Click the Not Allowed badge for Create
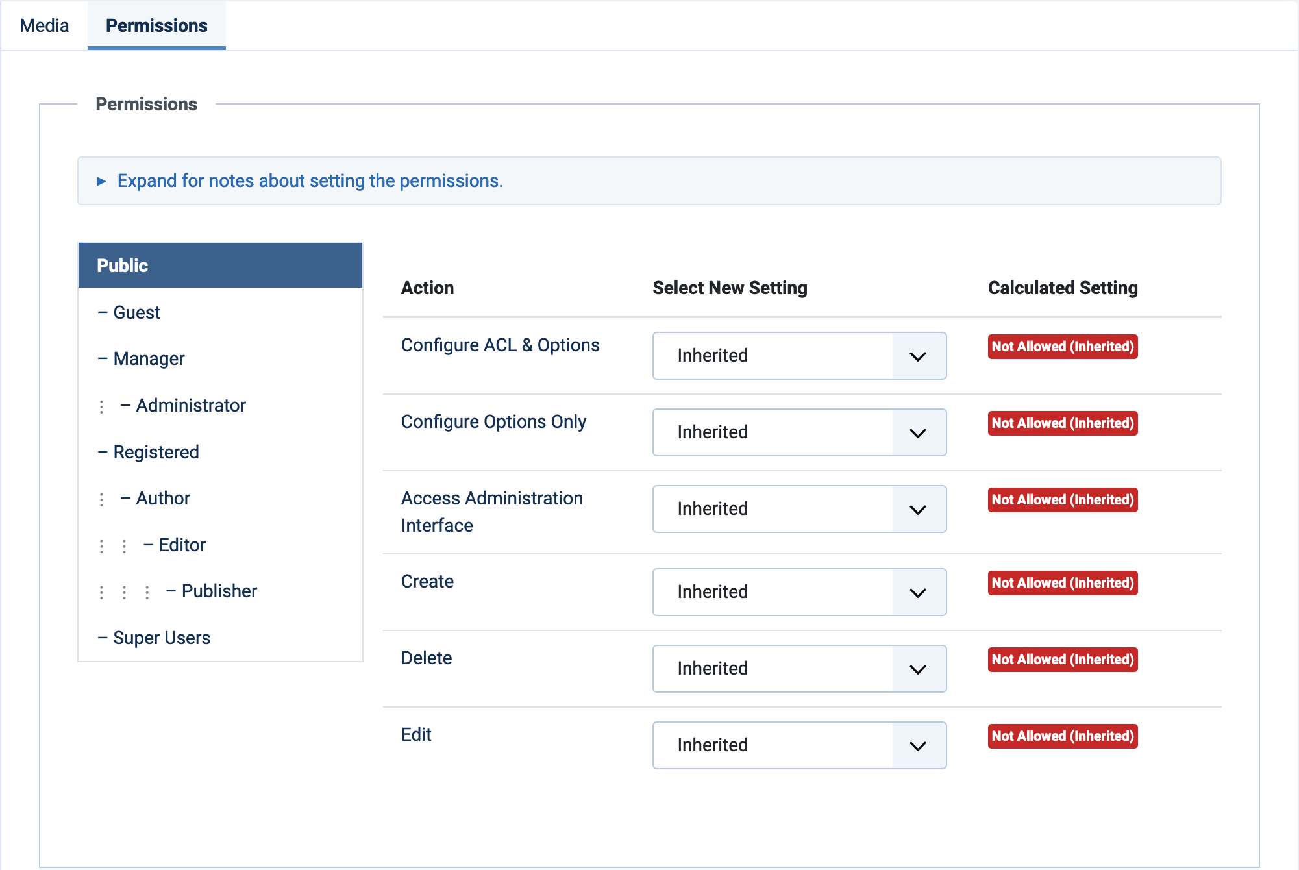The width and height of the screenshot is (1299, 870). pos(1062,583)
